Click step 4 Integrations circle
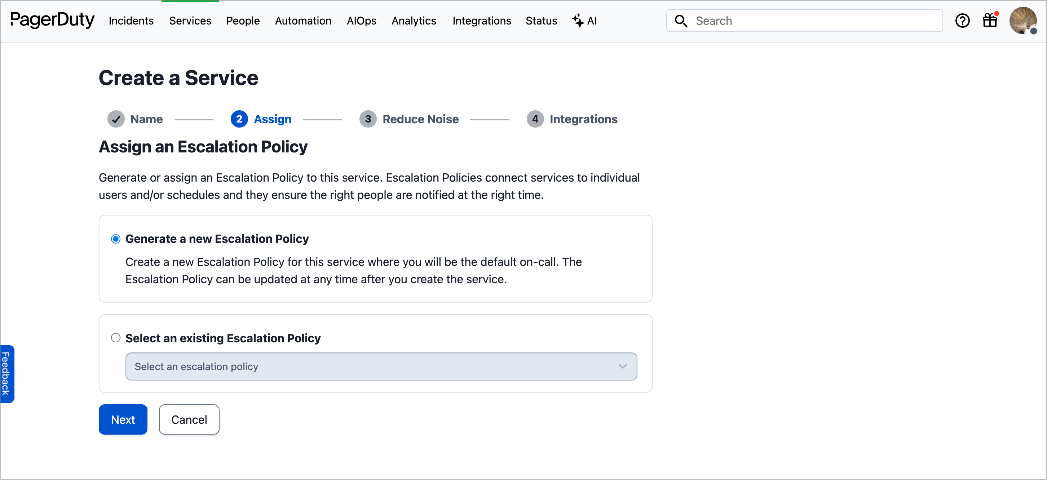This screenshot has width=1047, height=480. [x=535, y=119]
